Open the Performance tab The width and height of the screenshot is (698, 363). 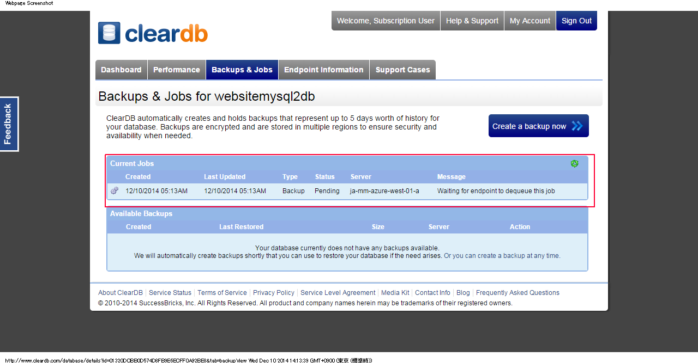coord(177,70)
